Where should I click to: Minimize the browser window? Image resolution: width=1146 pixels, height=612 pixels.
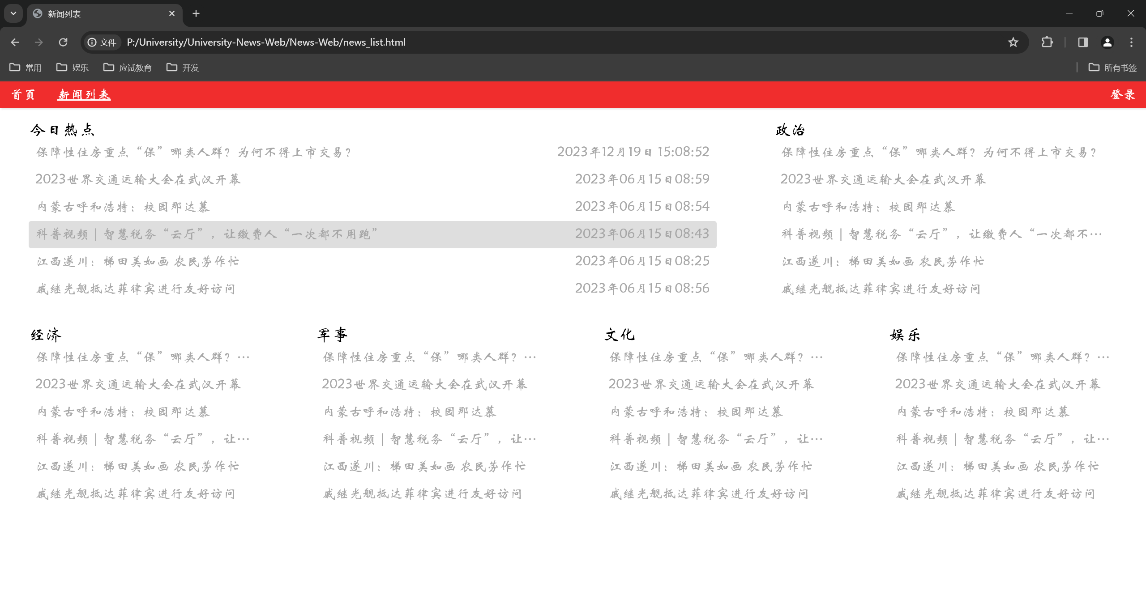[1069, 13]
